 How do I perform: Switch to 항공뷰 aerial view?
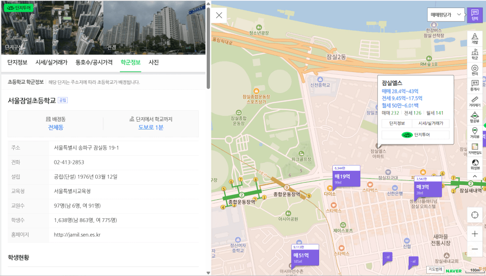(475, 117)
